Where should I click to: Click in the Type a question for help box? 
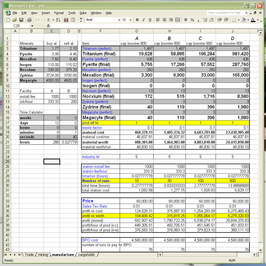pyautogui.click(x=226, y=13)
